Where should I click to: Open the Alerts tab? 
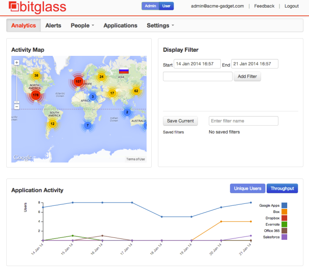tap(53, 25)
